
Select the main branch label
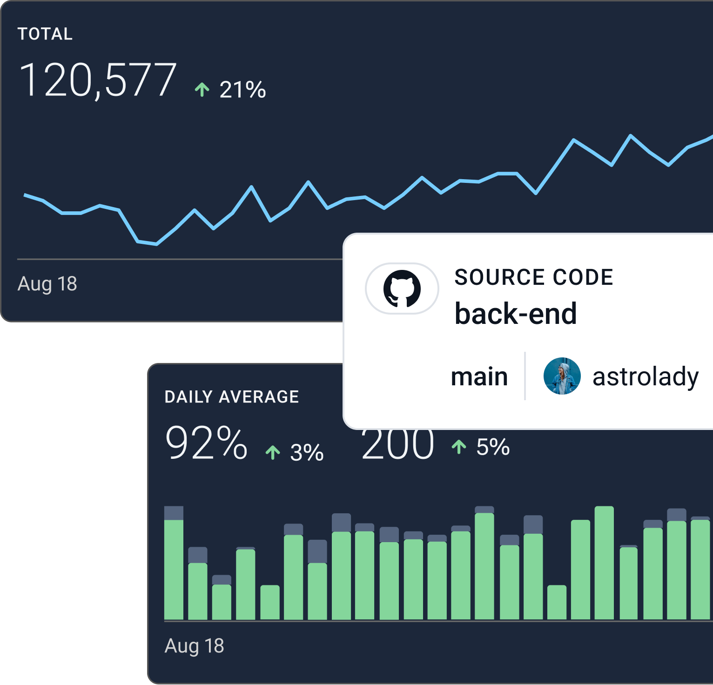479,376
